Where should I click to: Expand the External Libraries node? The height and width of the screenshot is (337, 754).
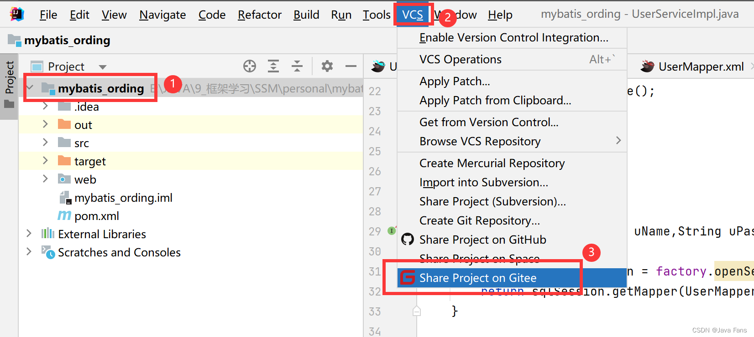(x=29, y=234)
